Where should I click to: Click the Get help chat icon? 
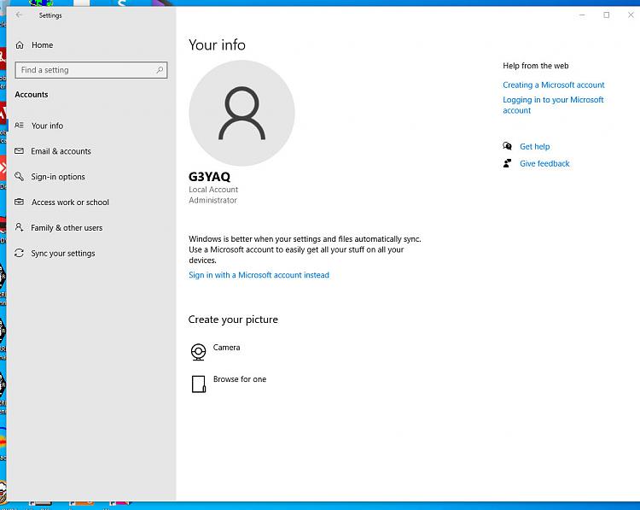coord(508,146)
